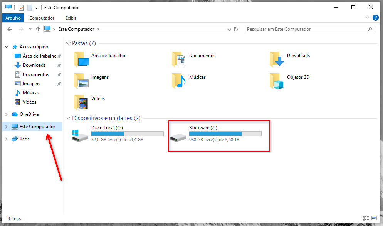Collapse the Pastas (7) group
383x226 pixels.
[x=69, y=43]
